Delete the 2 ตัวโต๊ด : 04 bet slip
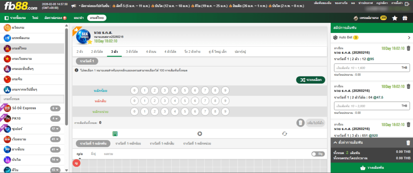Image resolution: width=413 pixels, height=173 pixels. click(408, 86)
